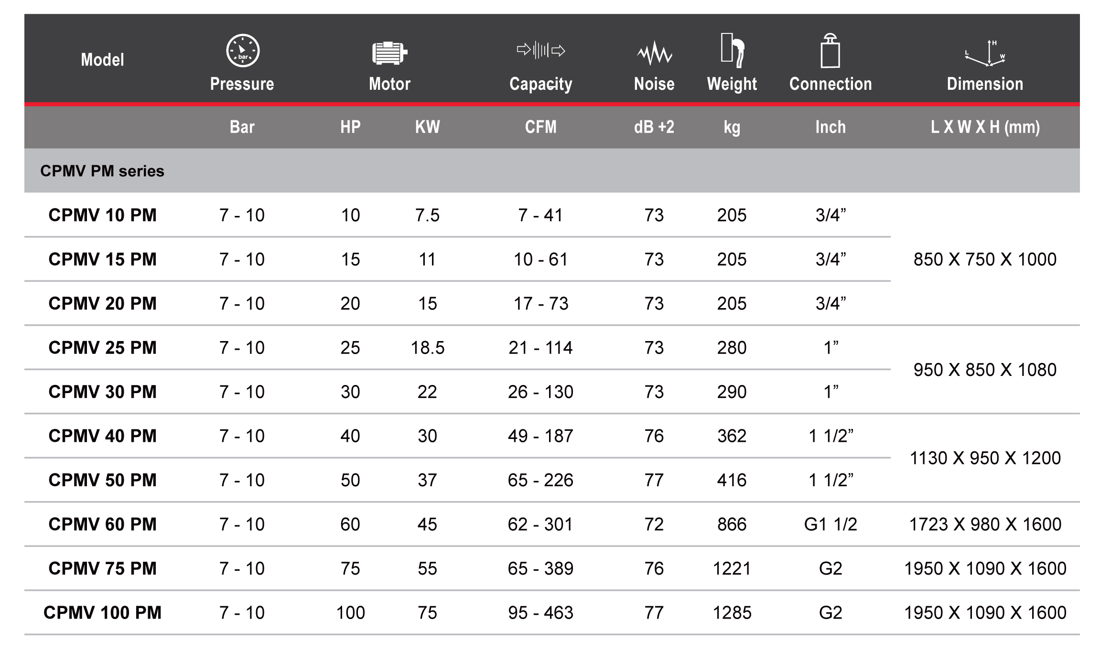Screen dimensions: 1100x652
Task: Click the CFM unit subheader
Action: pyautogui.click(x=541, y=127)
